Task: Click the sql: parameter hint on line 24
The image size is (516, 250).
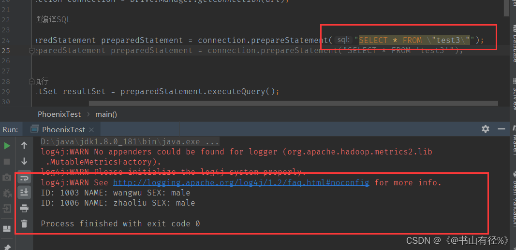Action: [343, 40]
